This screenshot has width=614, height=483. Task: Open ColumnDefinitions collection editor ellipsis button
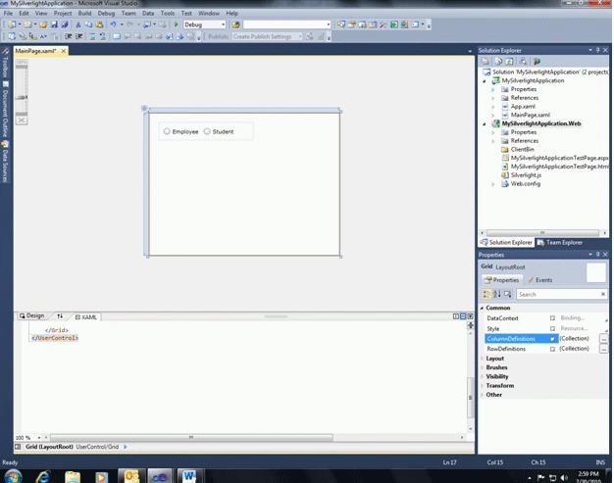(x=604, y=339)
